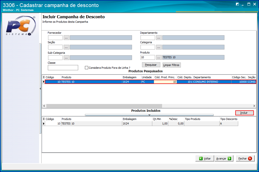Image resolution: width=259 pixels, height=172 pixels.
Task: Click the 1X24 cell in searched grid
Action: coord(132,82)
